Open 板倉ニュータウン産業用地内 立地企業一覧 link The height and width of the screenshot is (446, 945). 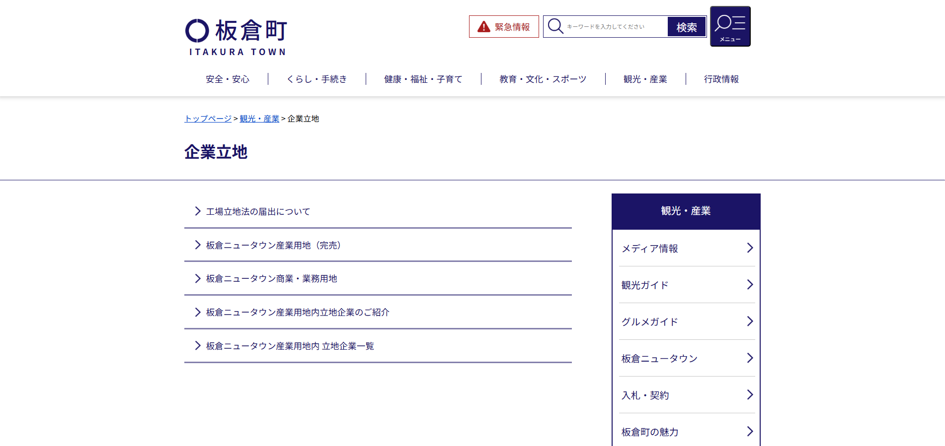pyautogui.click(x=290, y=346)
